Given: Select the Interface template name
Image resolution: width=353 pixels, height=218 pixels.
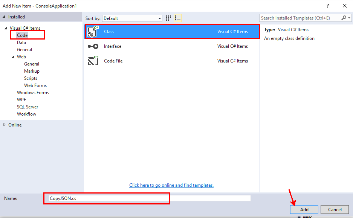Looking at the screenshot, I should (x=113, y=46).
